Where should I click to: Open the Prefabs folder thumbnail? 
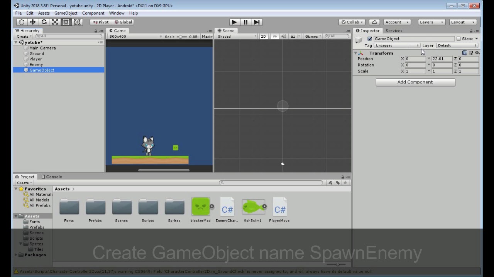(x=95, y=208)
